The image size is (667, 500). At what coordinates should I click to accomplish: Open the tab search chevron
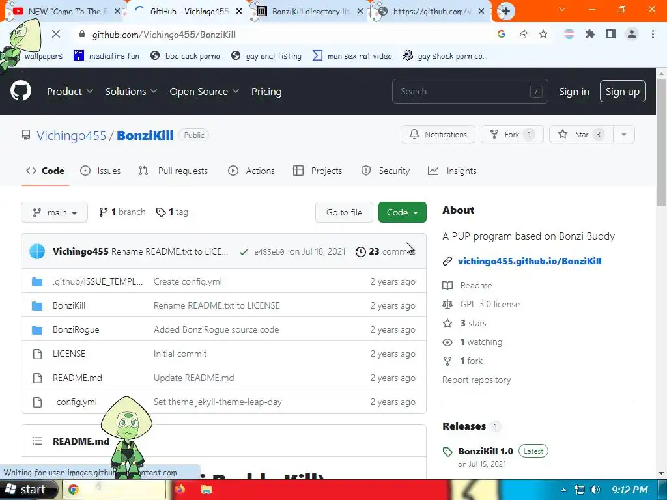[562, 9]
